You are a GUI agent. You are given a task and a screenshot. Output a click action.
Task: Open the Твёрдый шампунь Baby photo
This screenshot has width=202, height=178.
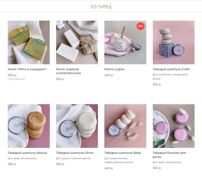pyautogui.click(x=125, y=126)
